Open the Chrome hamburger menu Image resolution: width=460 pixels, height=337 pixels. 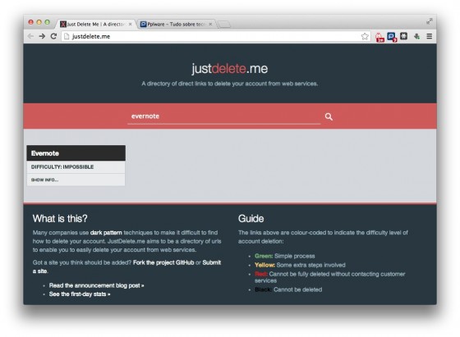429,36
